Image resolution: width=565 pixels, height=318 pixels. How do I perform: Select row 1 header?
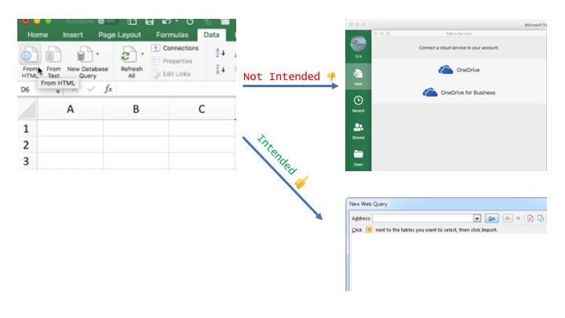click(27, 128)
